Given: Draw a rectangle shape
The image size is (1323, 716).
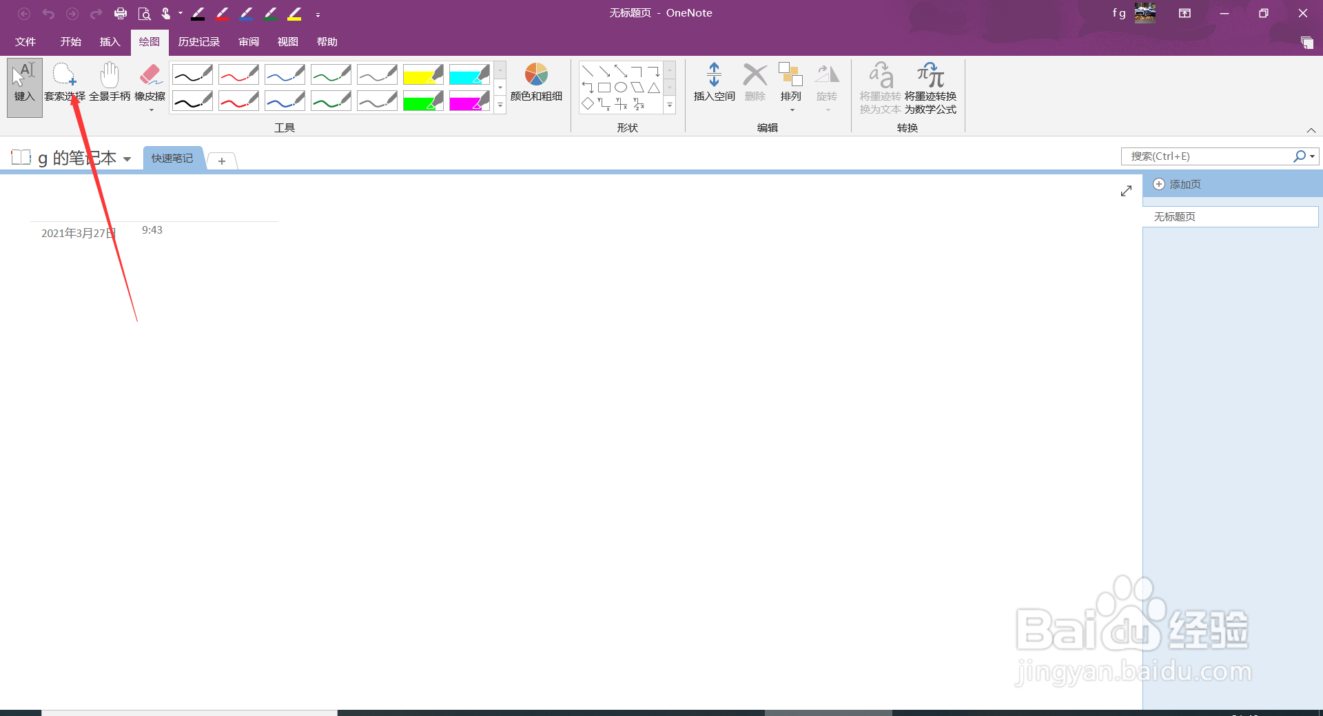Looking at the screenshot, I should (x=604, y=88).
